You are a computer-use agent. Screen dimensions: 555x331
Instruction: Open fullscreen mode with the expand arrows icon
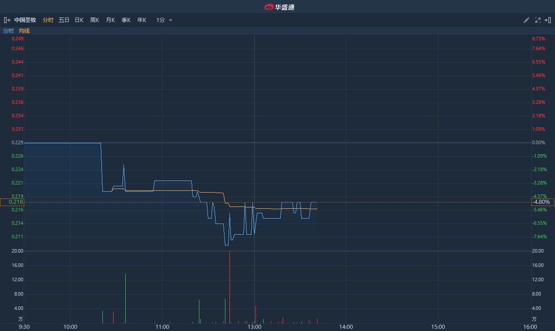(x=537, y=20)
